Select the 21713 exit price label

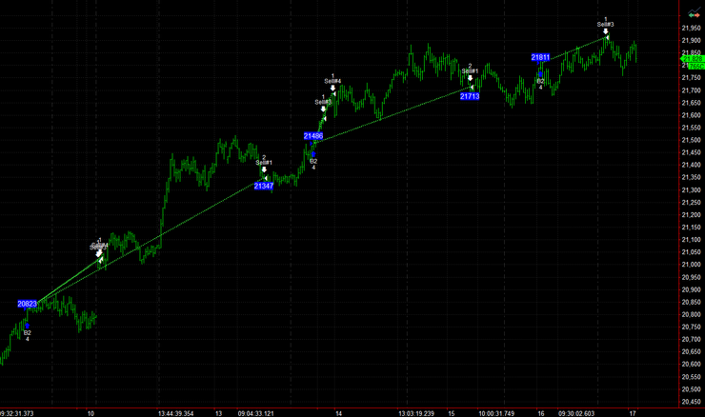[x=470, y=96]
